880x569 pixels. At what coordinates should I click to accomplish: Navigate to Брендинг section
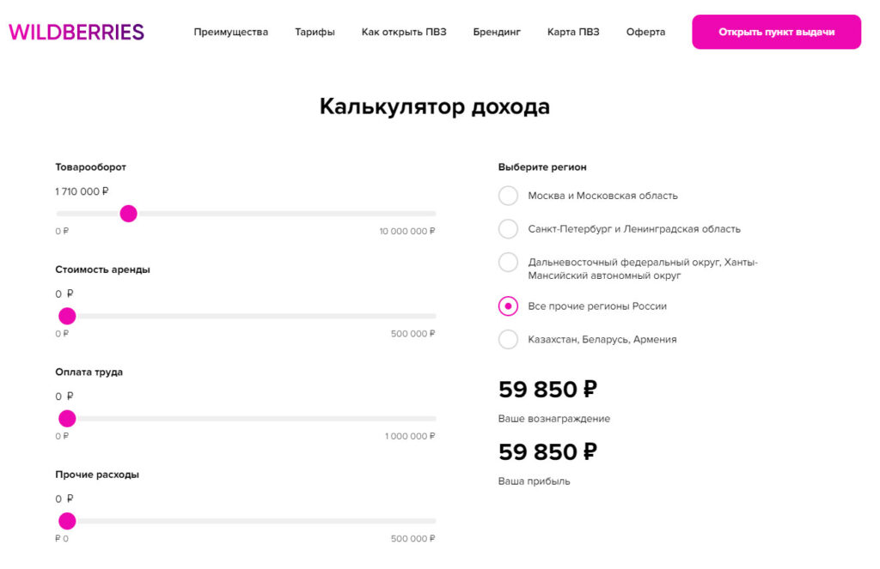pyautogui.click(x=497, y=33)
